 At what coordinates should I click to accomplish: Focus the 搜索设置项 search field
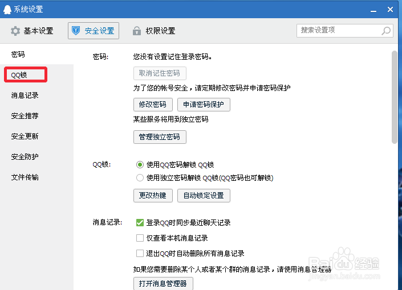point(344,31)
